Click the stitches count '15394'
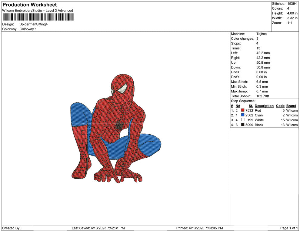300x231 pixels. tap(292, 4)
